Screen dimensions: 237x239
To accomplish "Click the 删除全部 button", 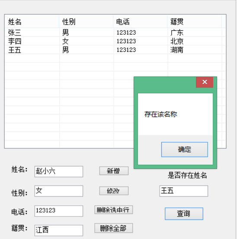I will tap(113, 228).
